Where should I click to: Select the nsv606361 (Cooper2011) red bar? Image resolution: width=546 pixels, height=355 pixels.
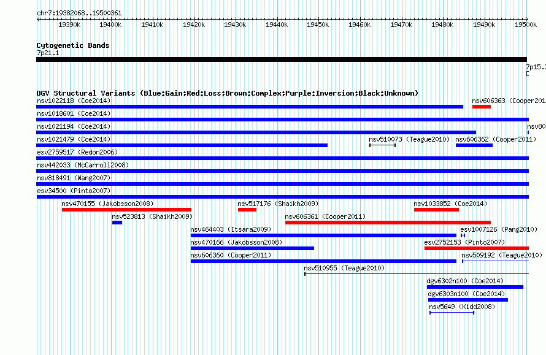coord(388,223)
